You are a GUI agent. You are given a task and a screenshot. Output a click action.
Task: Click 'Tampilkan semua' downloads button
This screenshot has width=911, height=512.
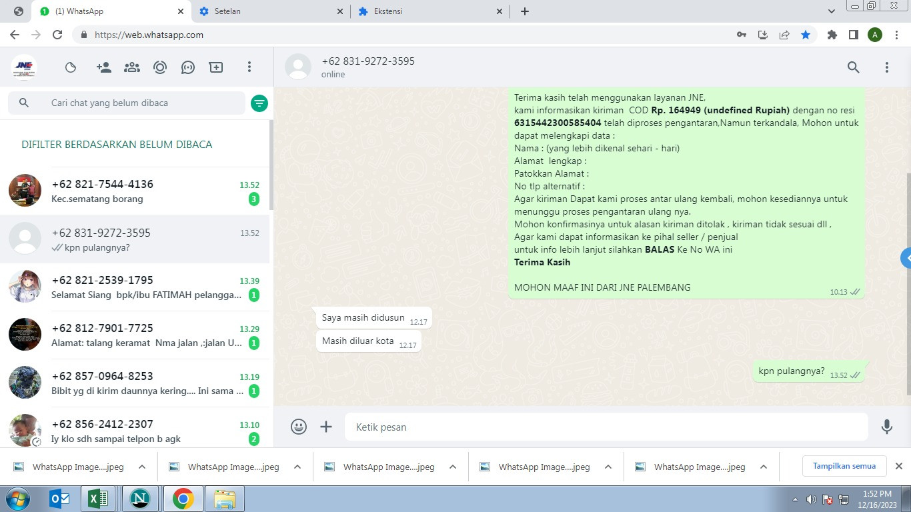click(x=844, y=466)
